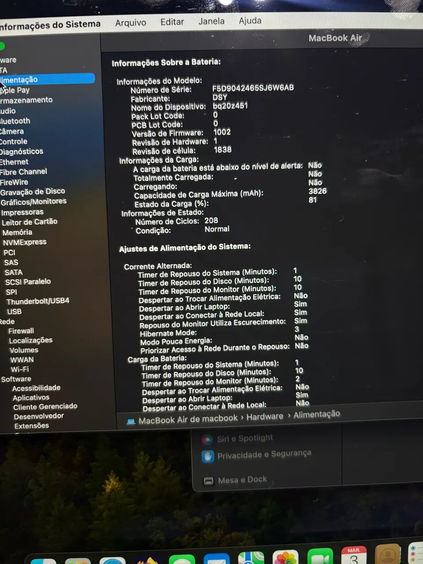Open the Arquivo menu
423x564 pixels.
coord(130,22)
